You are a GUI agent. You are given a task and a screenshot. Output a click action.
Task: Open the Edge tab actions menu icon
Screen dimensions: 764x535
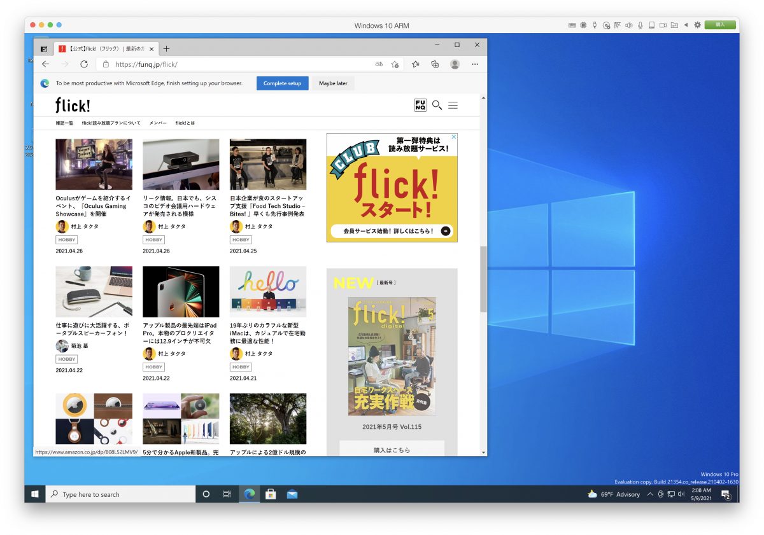(44, 48)
